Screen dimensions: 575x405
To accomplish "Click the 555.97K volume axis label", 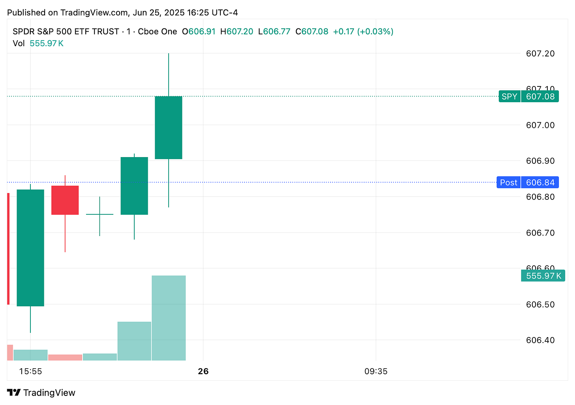I will point(543,276).
